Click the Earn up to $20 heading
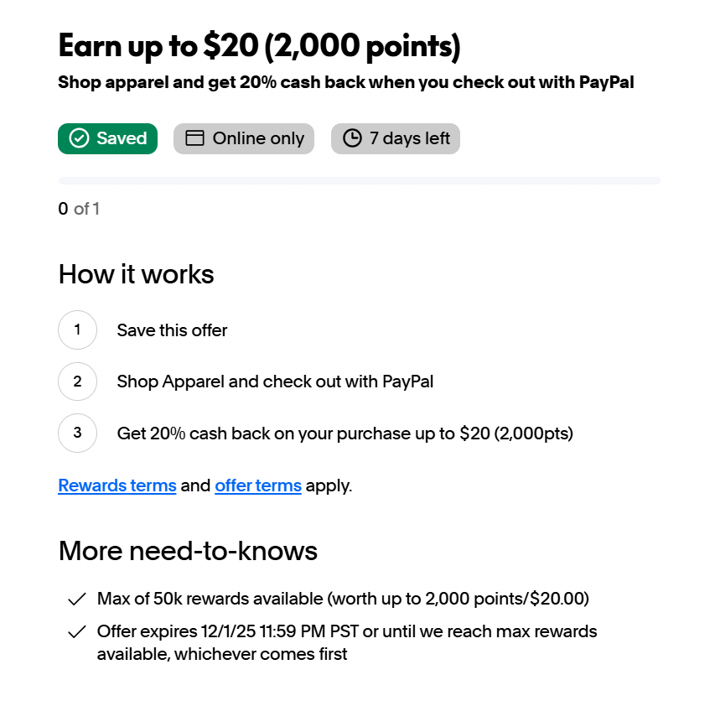Screen dimensions: 715x706 click(259, 46)
